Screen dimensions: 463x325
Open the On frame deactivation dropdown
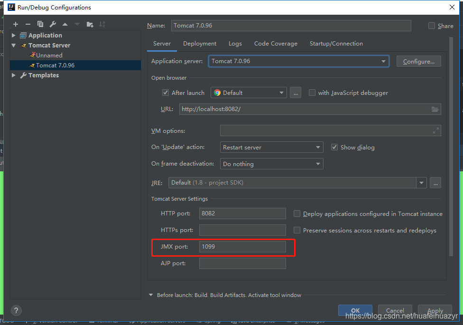(x=272, y=164)
